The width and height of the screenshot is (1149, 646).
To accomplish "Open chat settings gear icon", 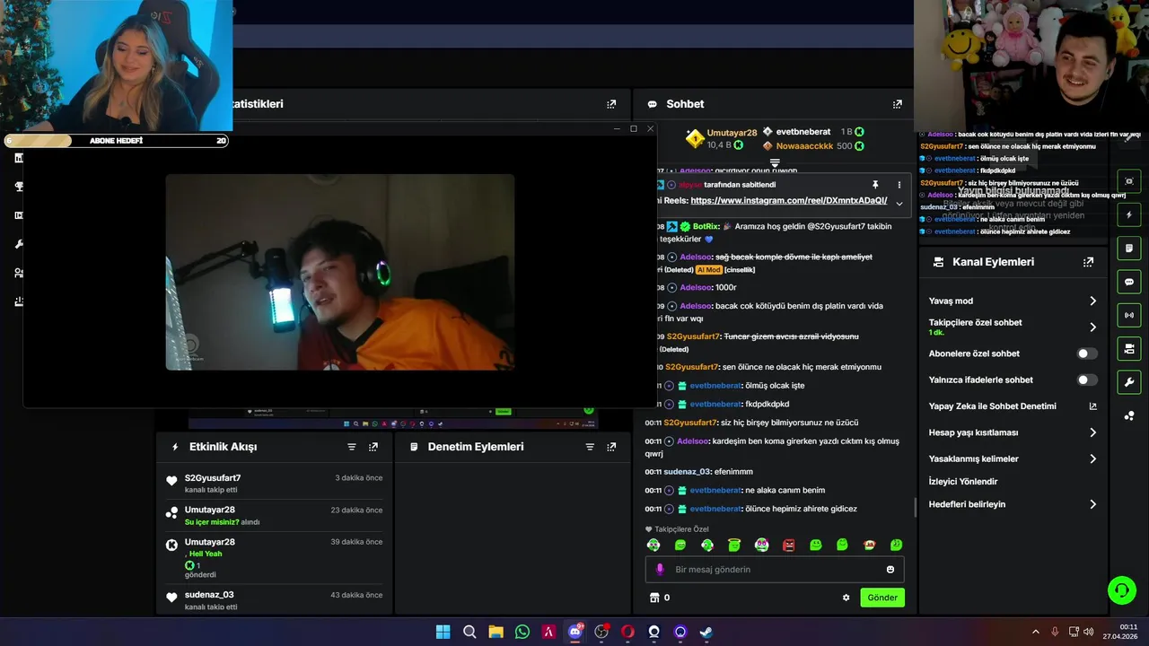I will tap(846, 598).
